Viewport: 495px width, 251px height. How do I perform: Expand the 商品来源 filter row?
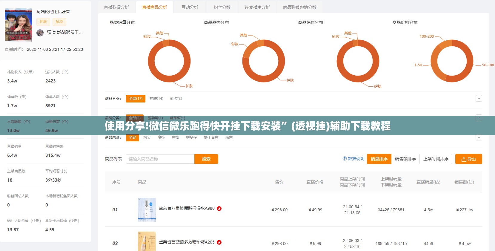click(x=479, y=137)
